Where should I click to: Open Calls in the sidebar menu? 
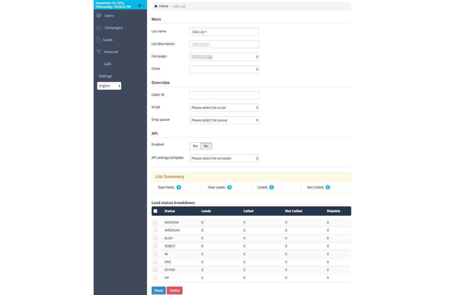coord(107,64)
